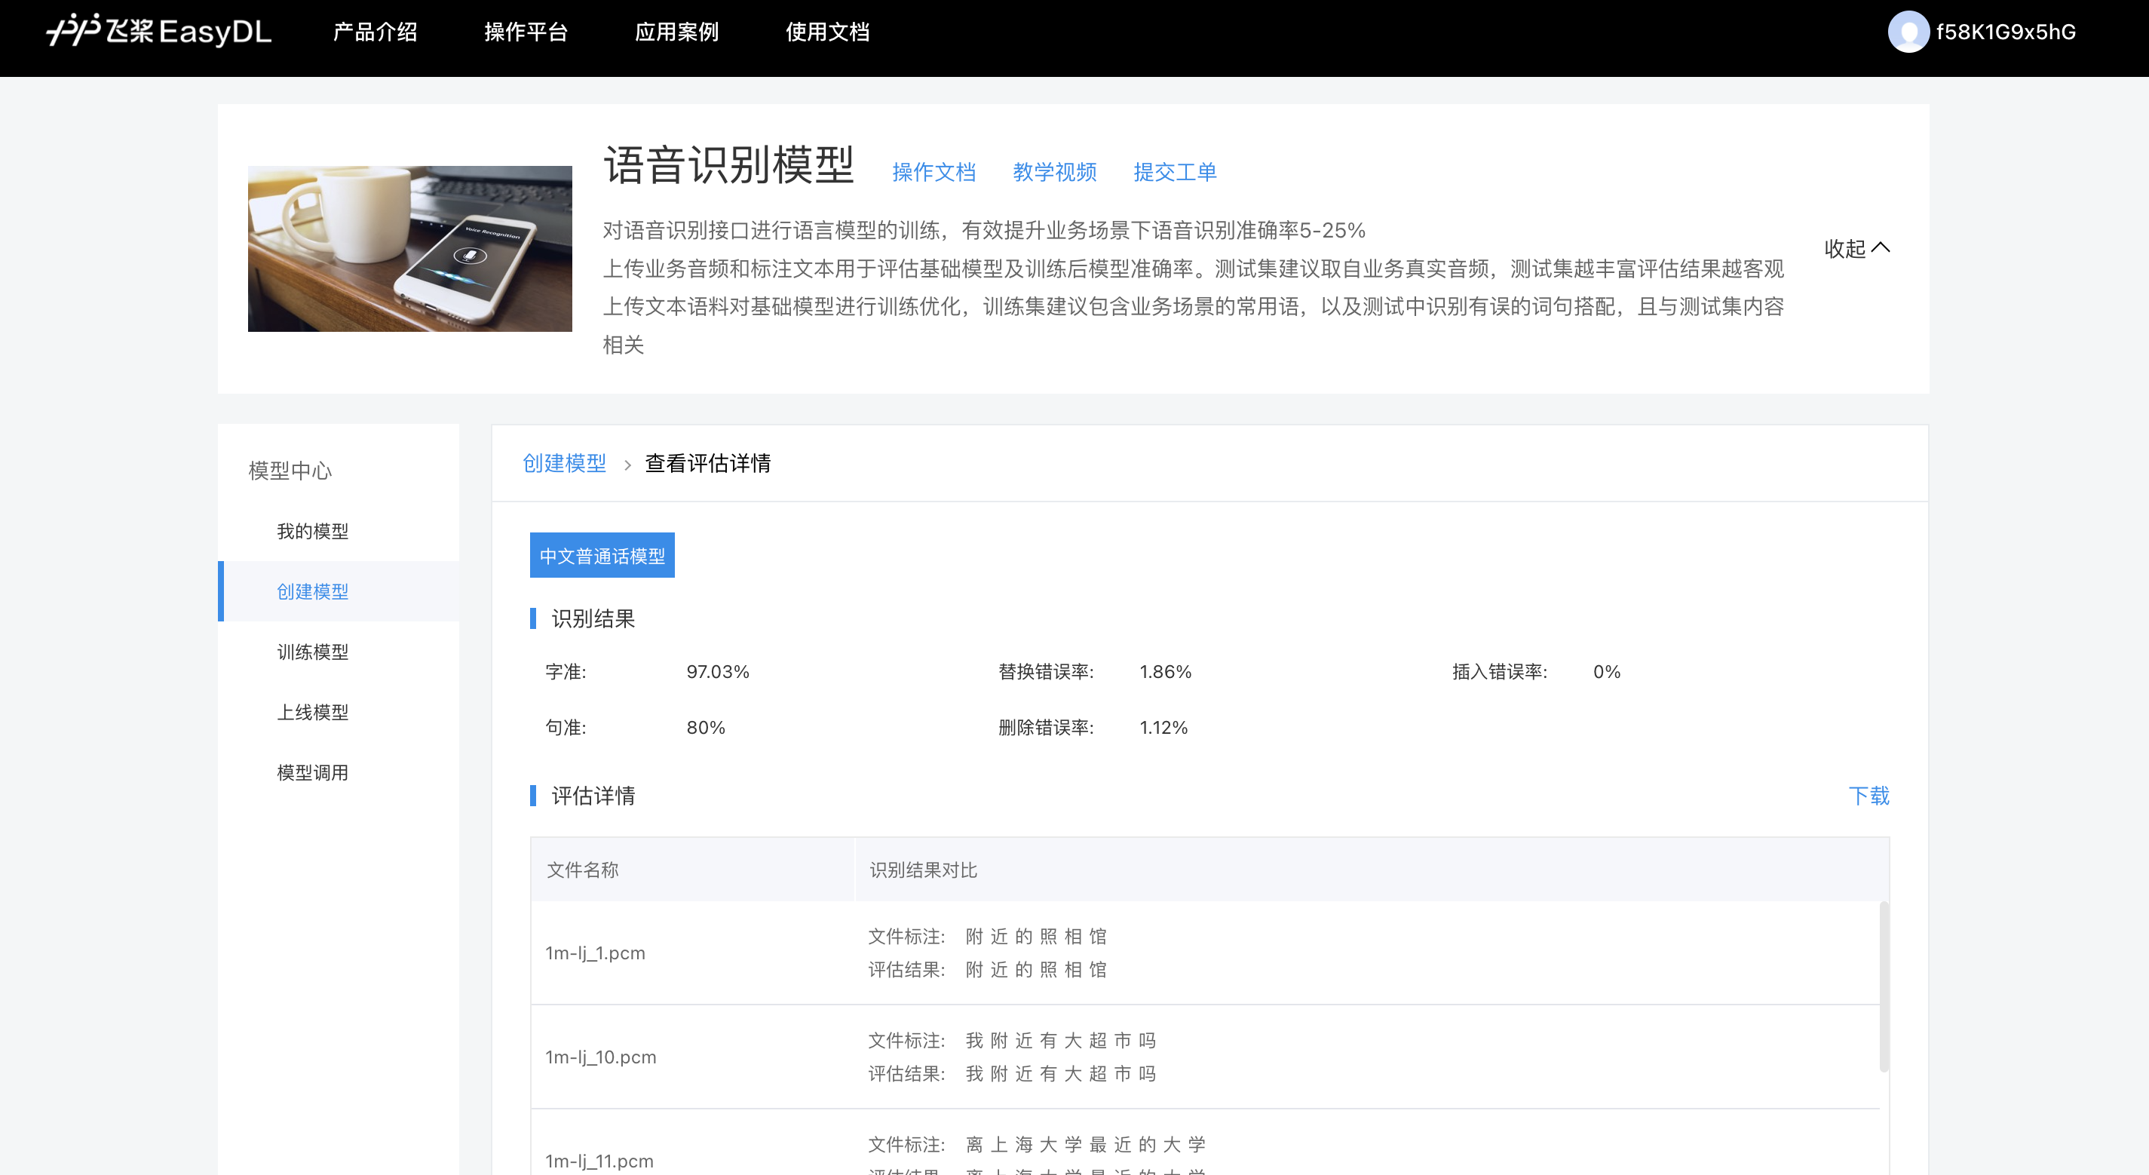Click the 字准 value 97.03%
Viewport: 2149px width, 1175px height.
tap(717, 672)
